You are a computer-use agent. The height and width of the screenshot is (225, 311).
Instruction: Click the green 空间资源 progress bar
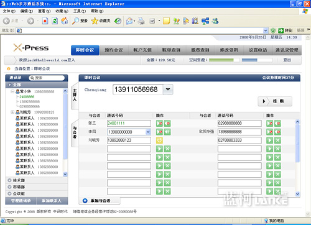pos(225,60)
